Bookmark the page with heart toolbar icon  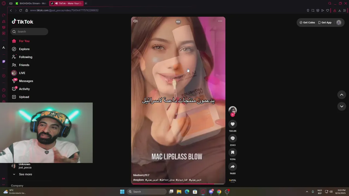(x=328, y=10)
